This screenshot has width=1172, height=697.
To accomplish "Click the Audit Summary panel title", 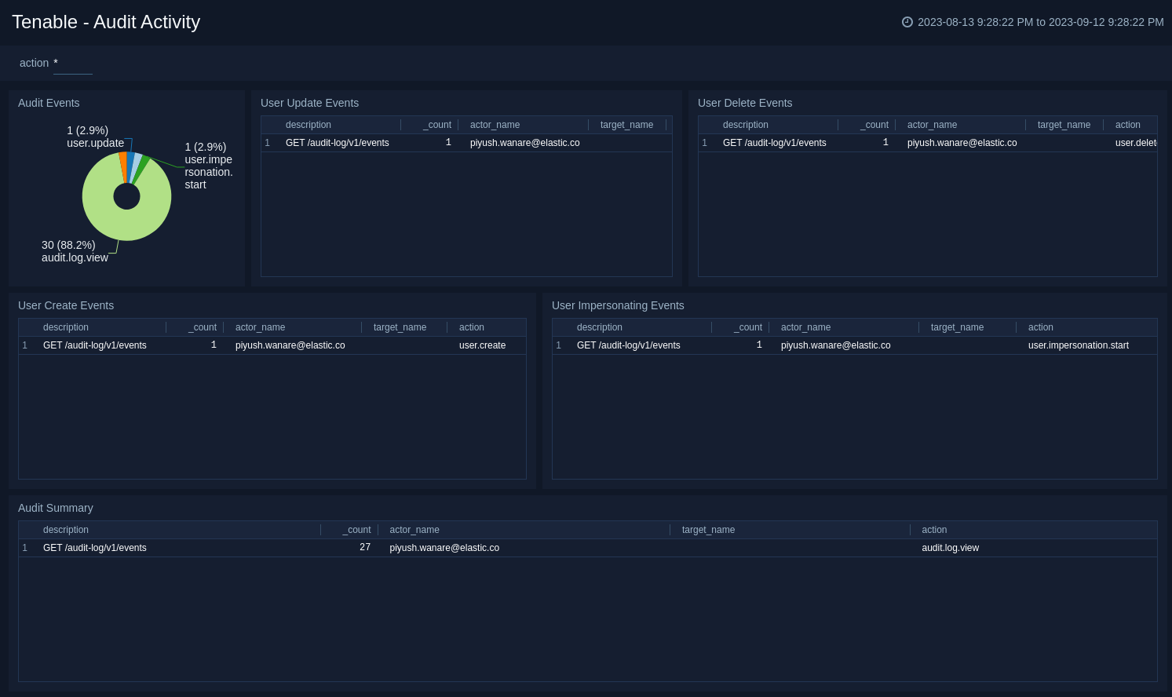I will tap(56, 508).
